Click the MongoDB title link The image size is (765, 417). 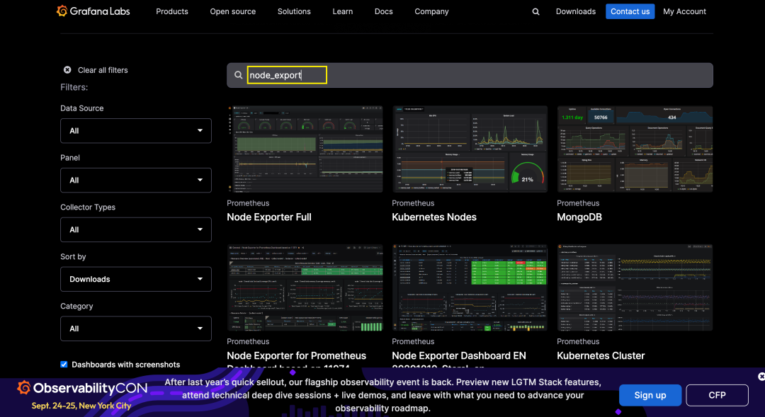coord(579,217)
